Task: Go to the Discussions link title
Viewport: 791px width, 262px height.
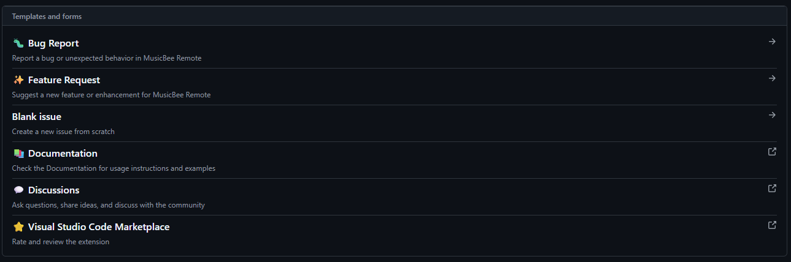Action: 53,190
